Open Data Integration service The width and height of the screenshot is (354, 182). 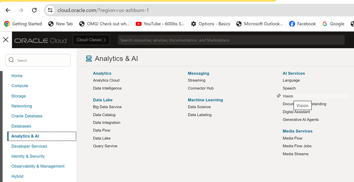coord(106,122)
